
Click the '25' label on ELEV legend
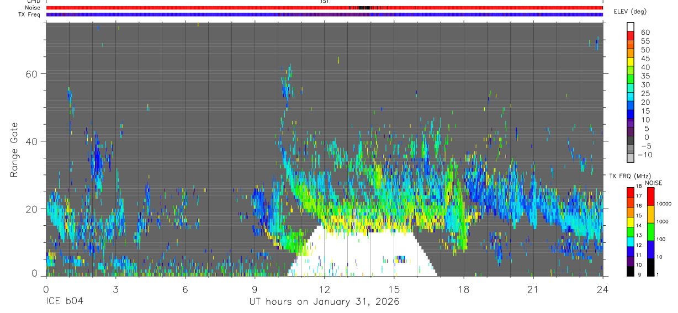pyautogui.click(x=645, y=94)
